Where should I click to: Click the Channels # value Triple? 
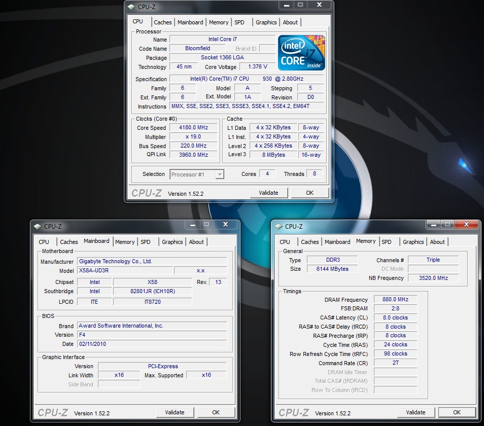pos(433,260)
